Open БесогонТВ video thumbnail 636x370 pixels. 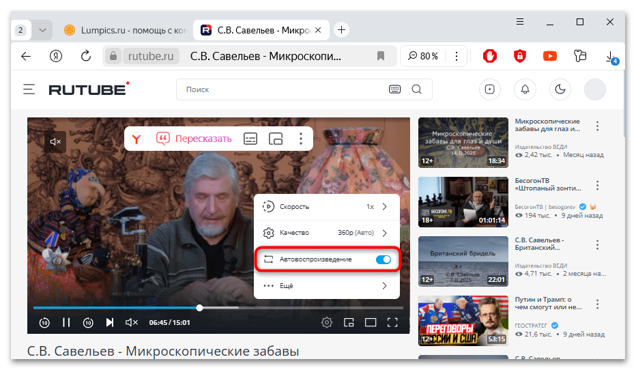(463, 202)
